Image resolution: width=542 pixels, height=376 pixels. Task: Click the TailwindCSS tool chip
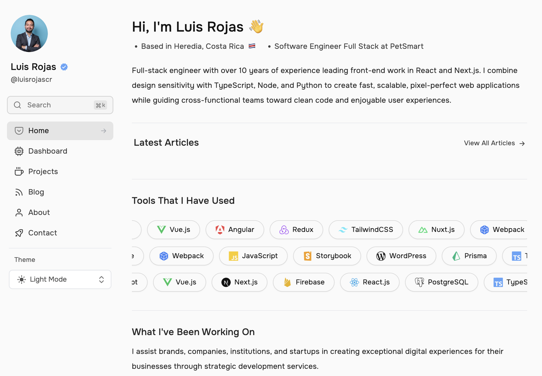point(366,230)
